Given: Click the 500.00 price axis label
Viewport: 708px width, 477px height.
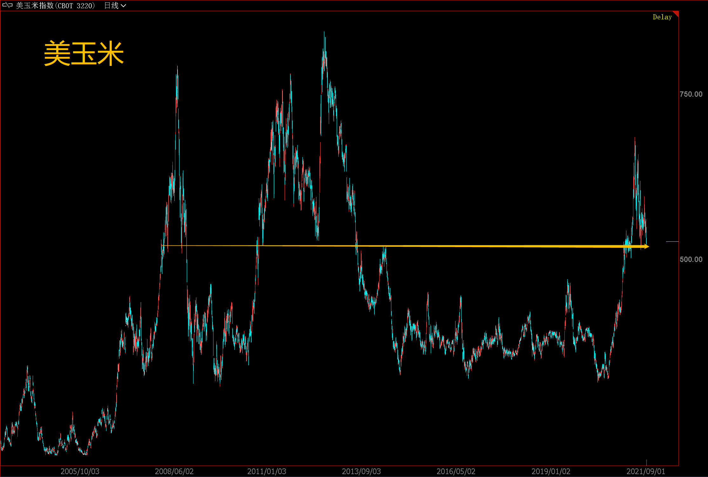Looking at the screenshot, I should (691, 259).
